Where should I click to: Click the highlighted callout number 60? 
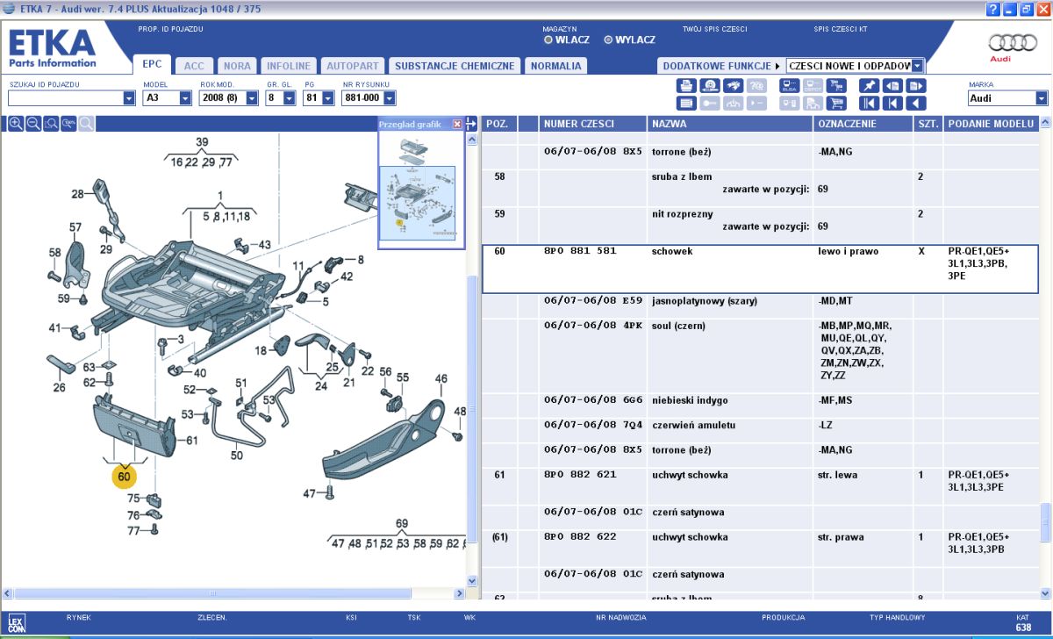click(x=124, y=477)
